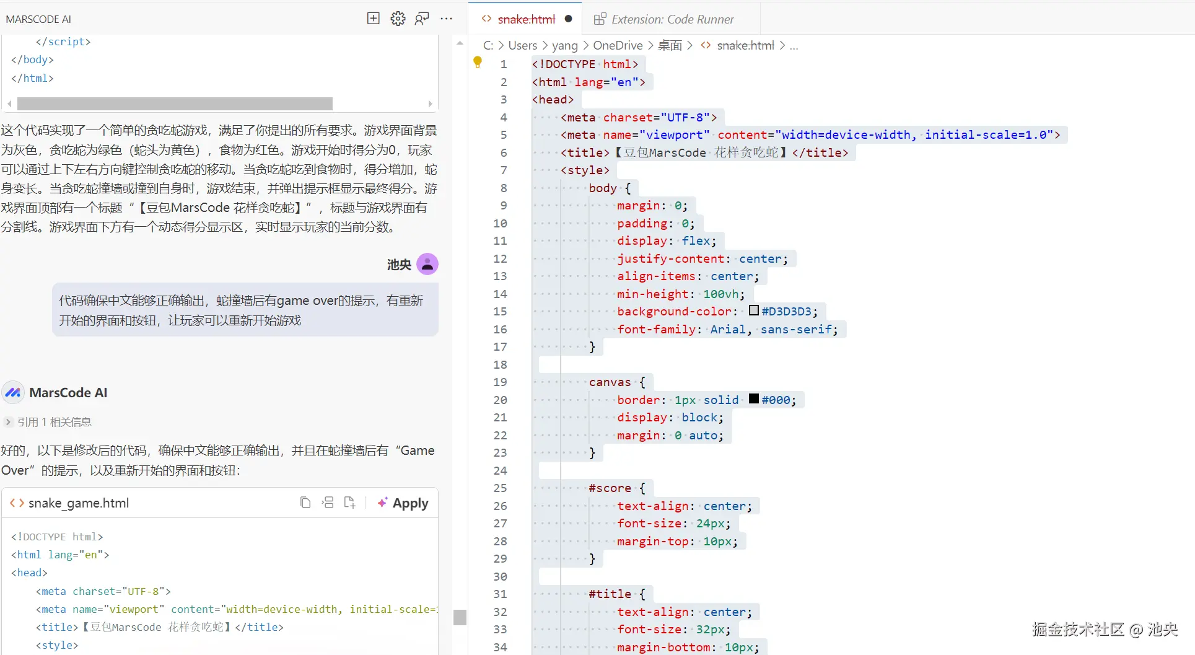Screen dimensions: 1195x655
Task: Click the unsaved dot on snake.html tab
Action: coord(568,19)
